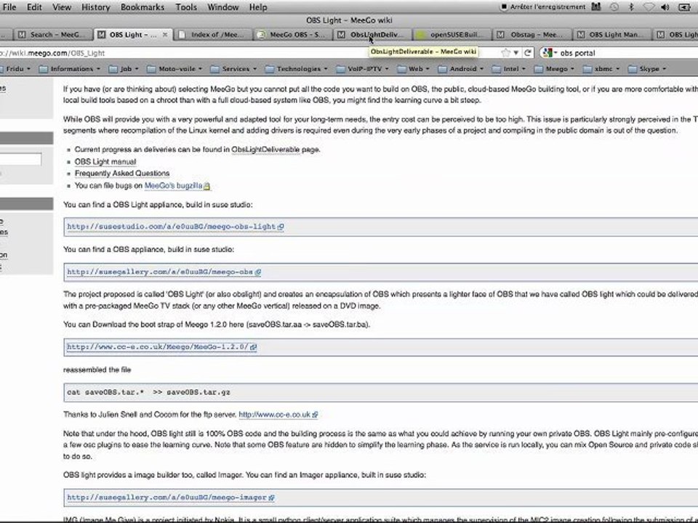
Task: Switch to the OBS Light Man... tab
Action: pyautogui.click(x=612, y=35)
